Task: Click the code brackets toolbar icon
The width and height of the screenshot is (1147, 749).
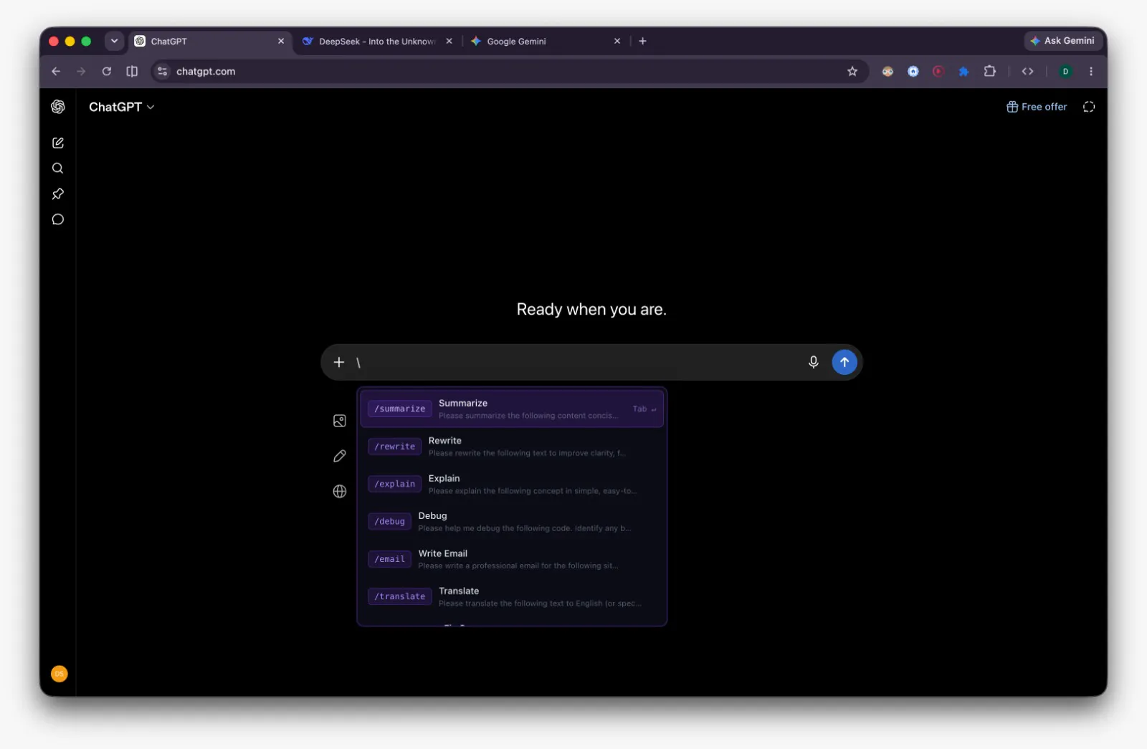Action: (x=1027, y=71)
